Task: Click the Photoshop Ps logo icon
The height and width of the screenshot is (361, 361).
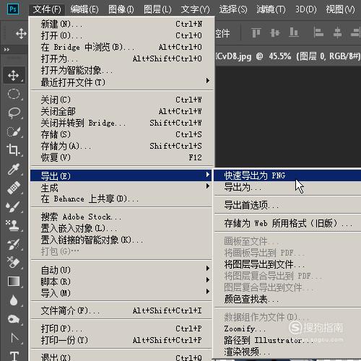Action: [13, 9]
